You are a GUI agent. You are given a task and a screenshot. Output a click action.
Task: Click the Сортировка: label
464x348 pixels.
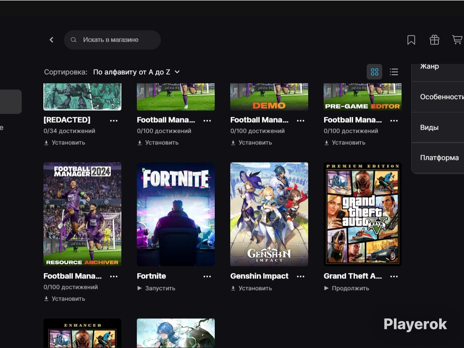(x=66, y=72)
